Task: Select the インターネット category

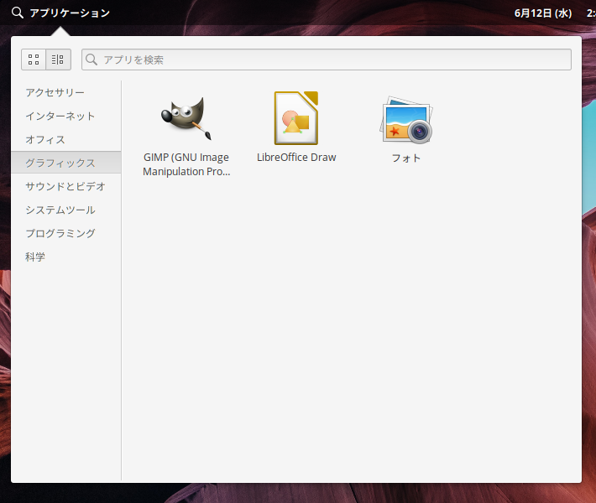Action: (x=66, y=116)
